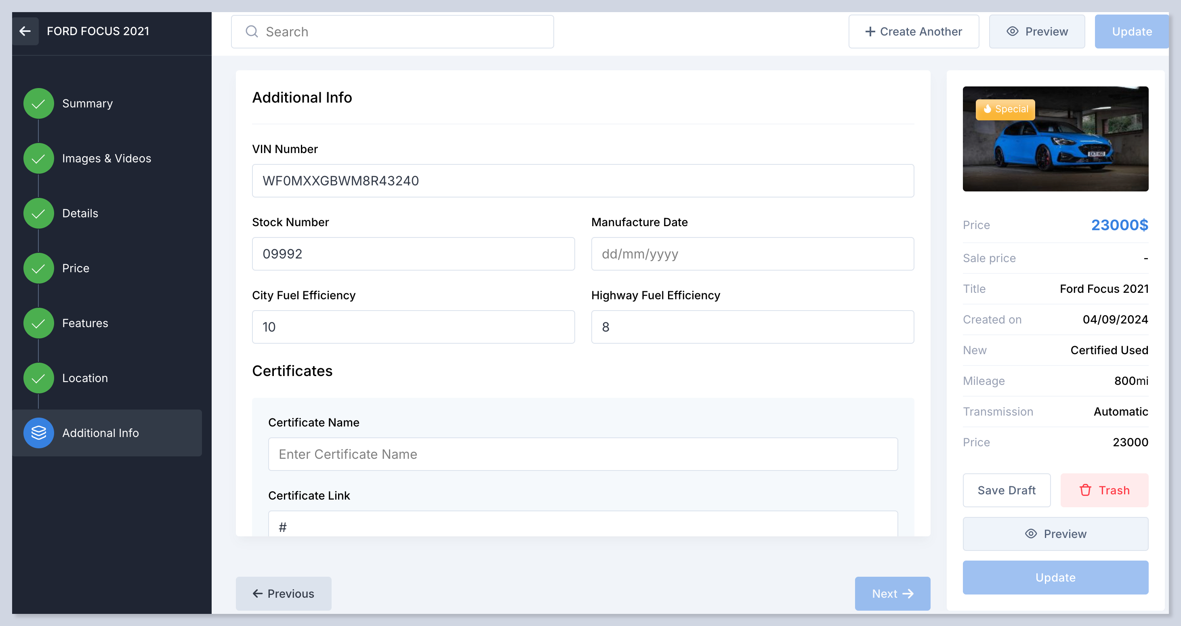Click the back arrow beside Ford Focus 2021
The height and width of the screenshot is (626, 1181).
pyautogui.click(x=25, y=31)
